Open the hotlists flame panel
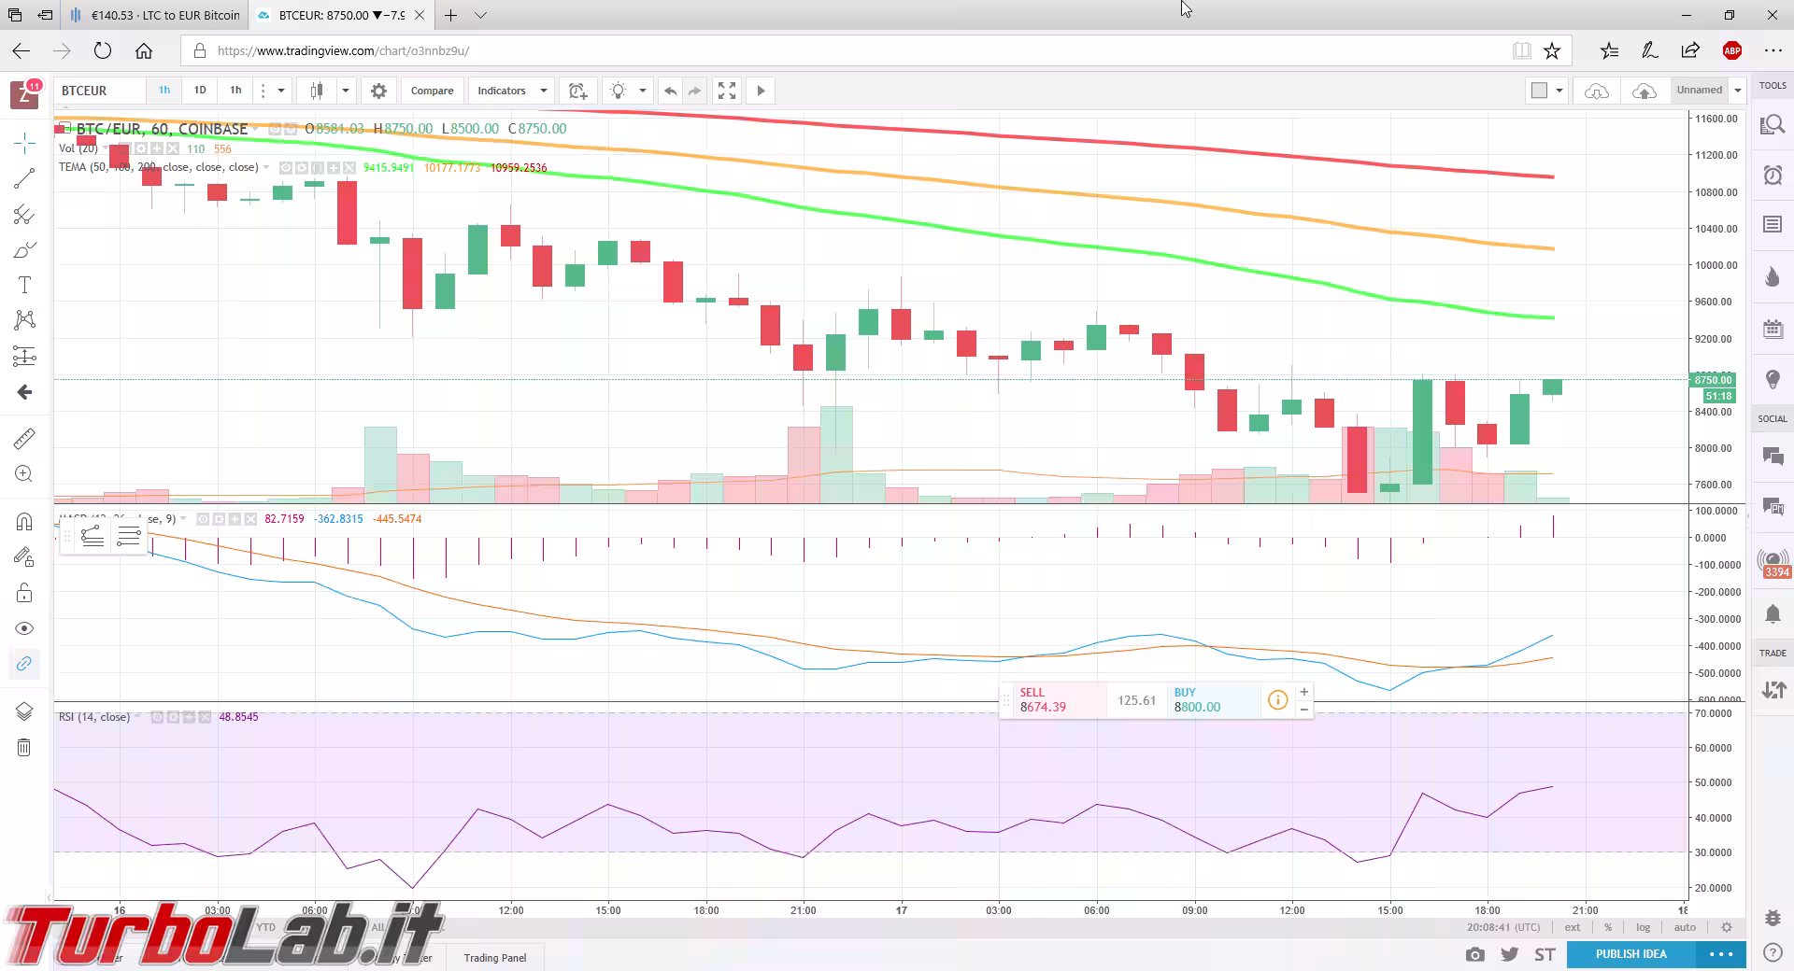This screenshot has width=1794, height=971. pos(1773,276)
